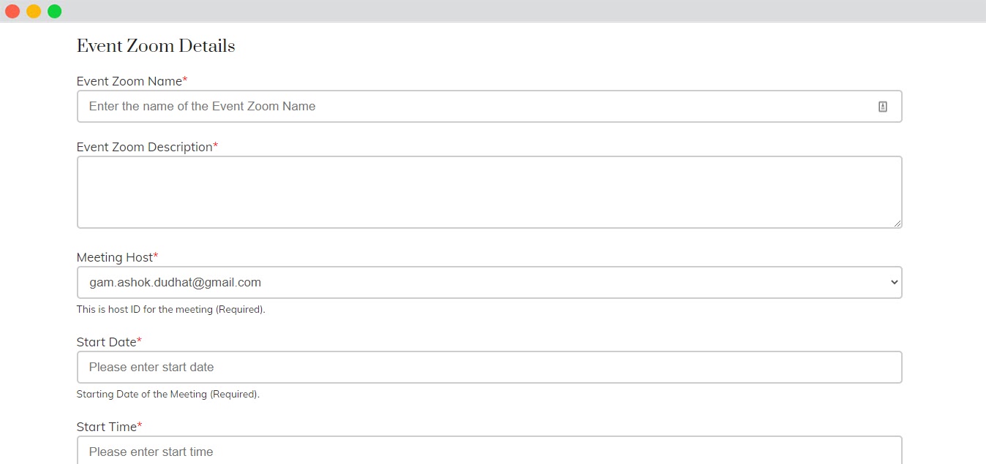Click inside the Event Zoom Description textarea
The height and width of the screenshot is (464, 986).
tap(489, 192)
